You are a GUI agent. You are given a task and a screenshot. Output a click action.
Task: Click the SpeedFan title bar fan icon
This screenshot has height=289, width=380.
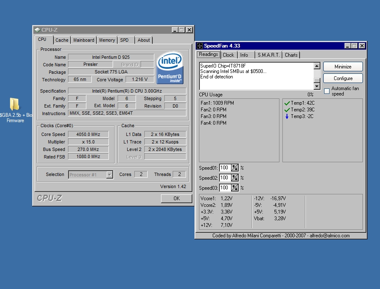[200, 46]
